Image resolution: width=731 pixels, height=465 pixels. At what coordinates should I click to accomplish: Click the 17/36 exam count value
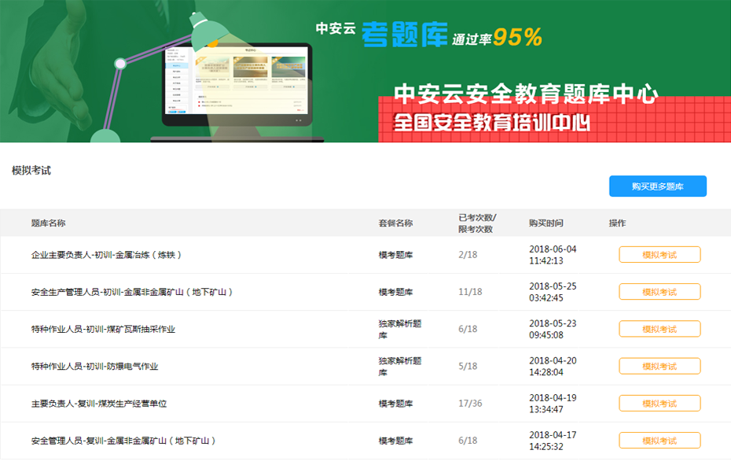click(470, 404)
